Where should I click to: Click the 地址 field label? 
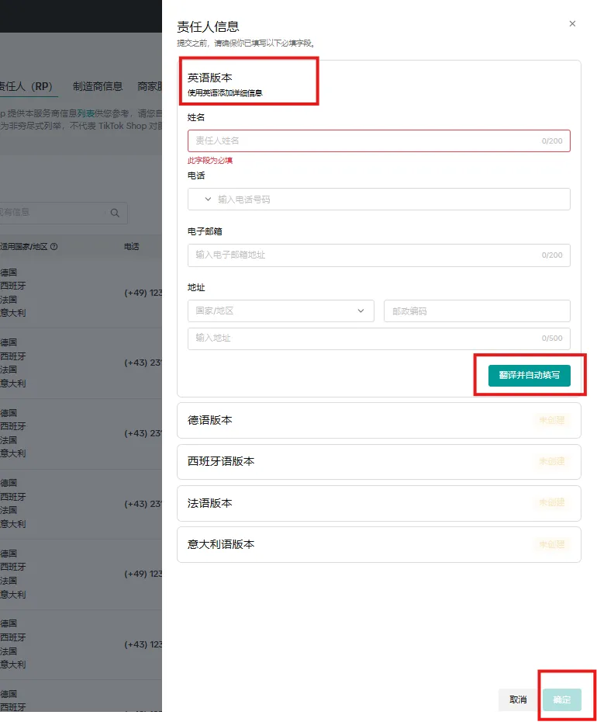(196, 287)
